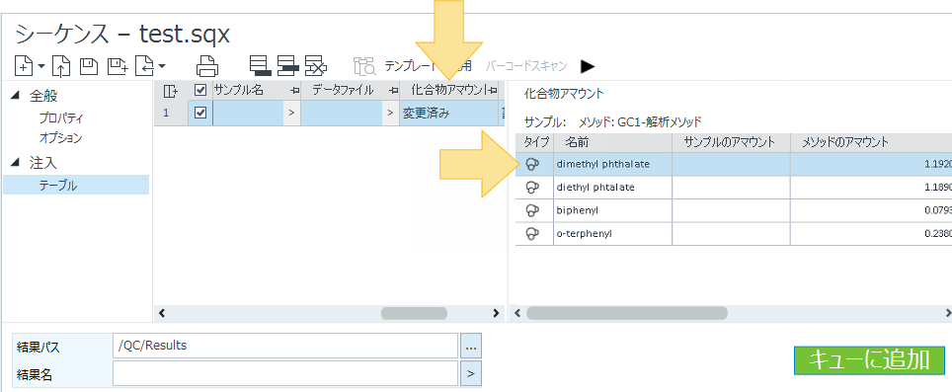Pin the データファイル column
952x392 pixels.
tap(393, 91)
